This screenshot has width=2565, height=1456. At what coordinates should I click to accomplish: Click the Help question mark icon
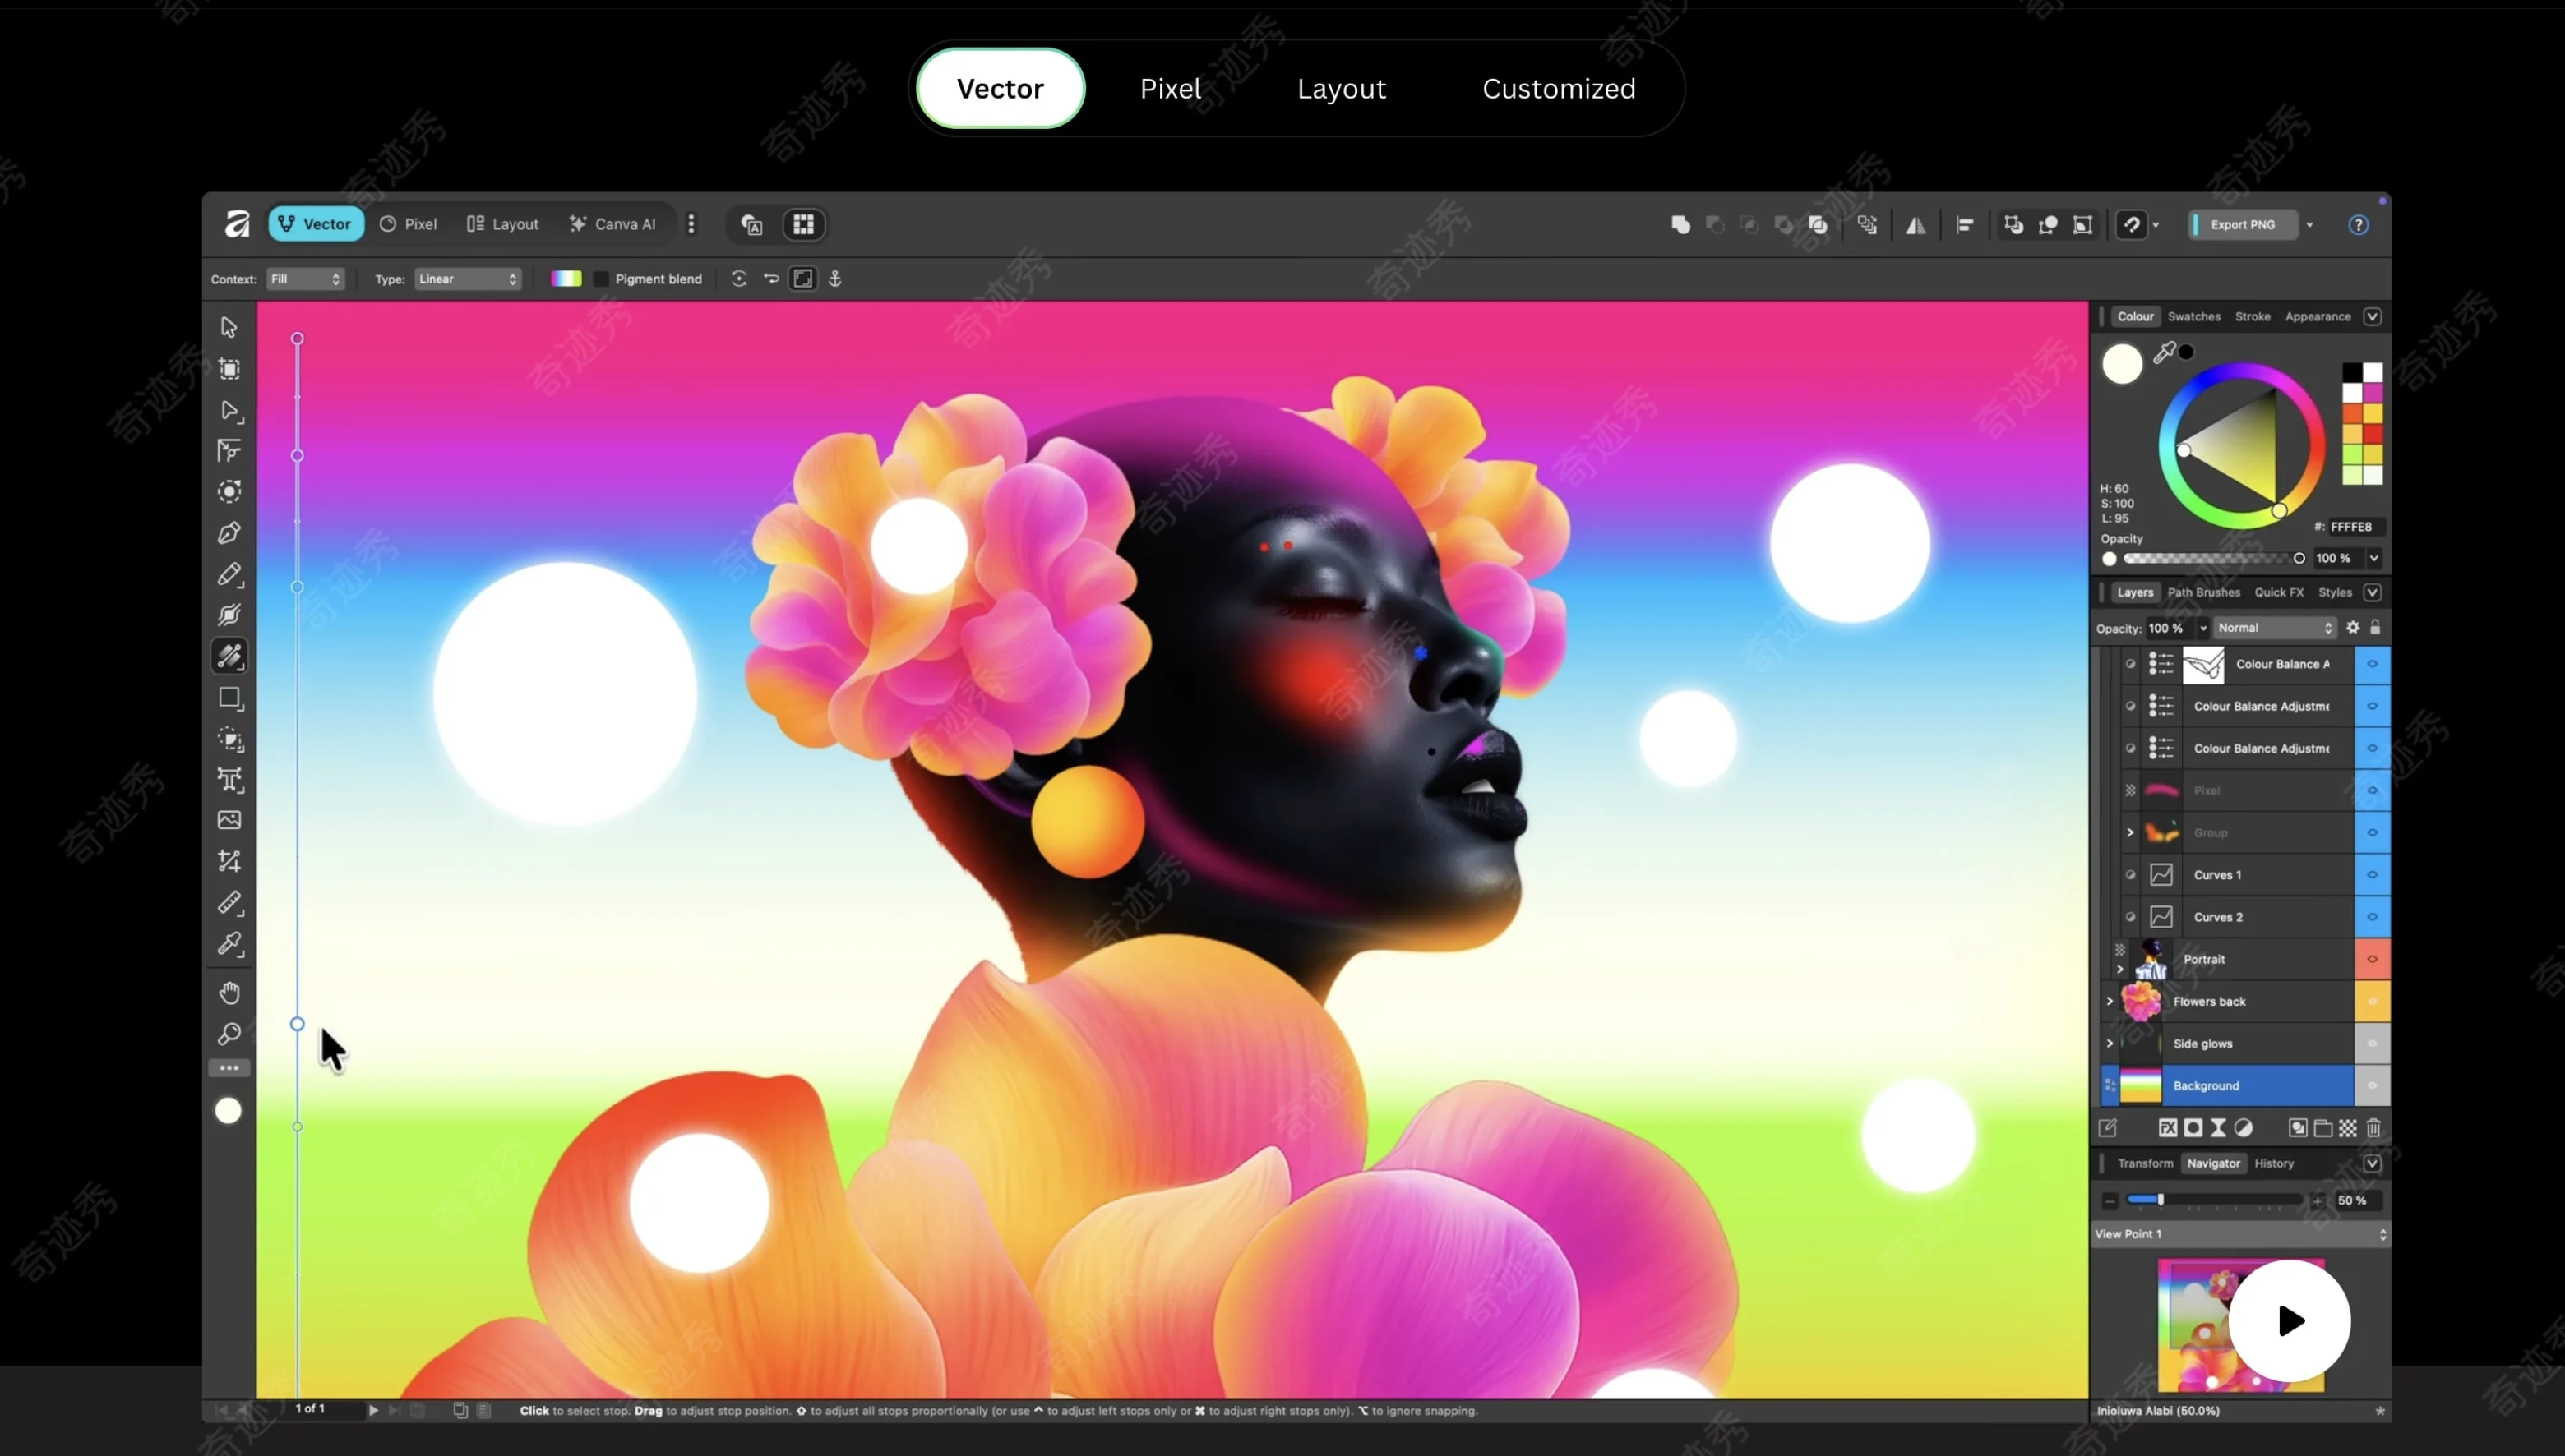2358,224
